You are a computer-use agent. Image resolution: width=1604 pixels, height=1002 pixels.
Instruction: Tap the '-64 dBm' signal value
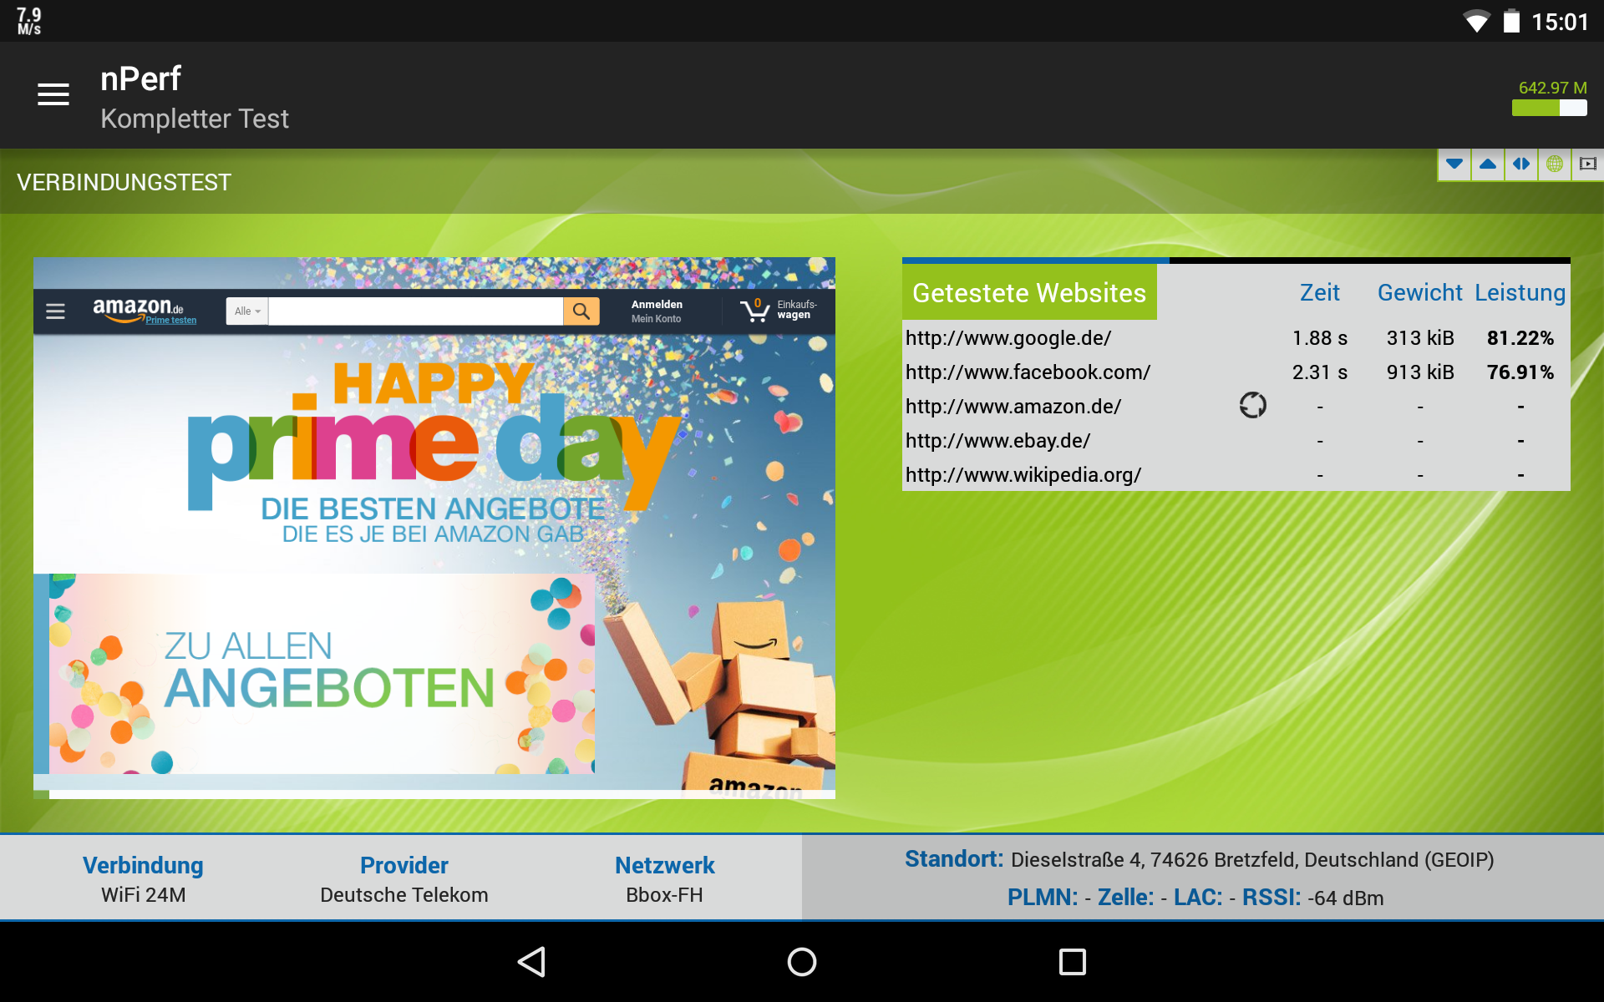1346,898
